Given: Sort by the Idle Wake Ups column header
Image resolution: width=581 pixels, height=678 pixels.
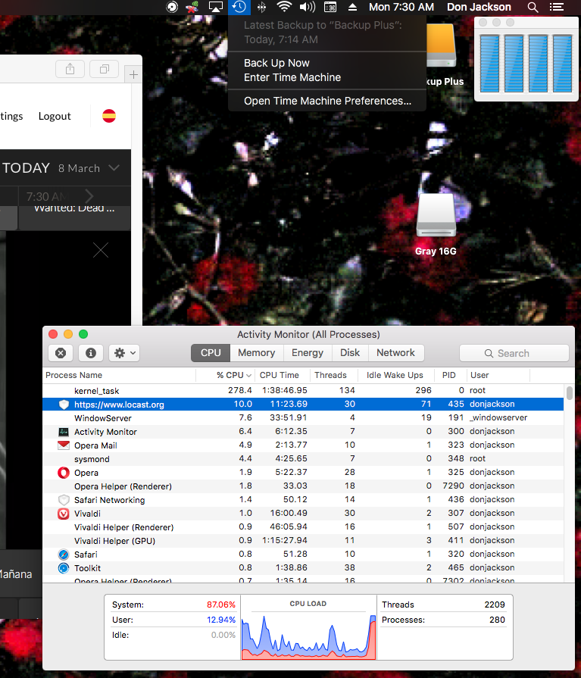Looking at the screenshot, I should pos(396,375).
